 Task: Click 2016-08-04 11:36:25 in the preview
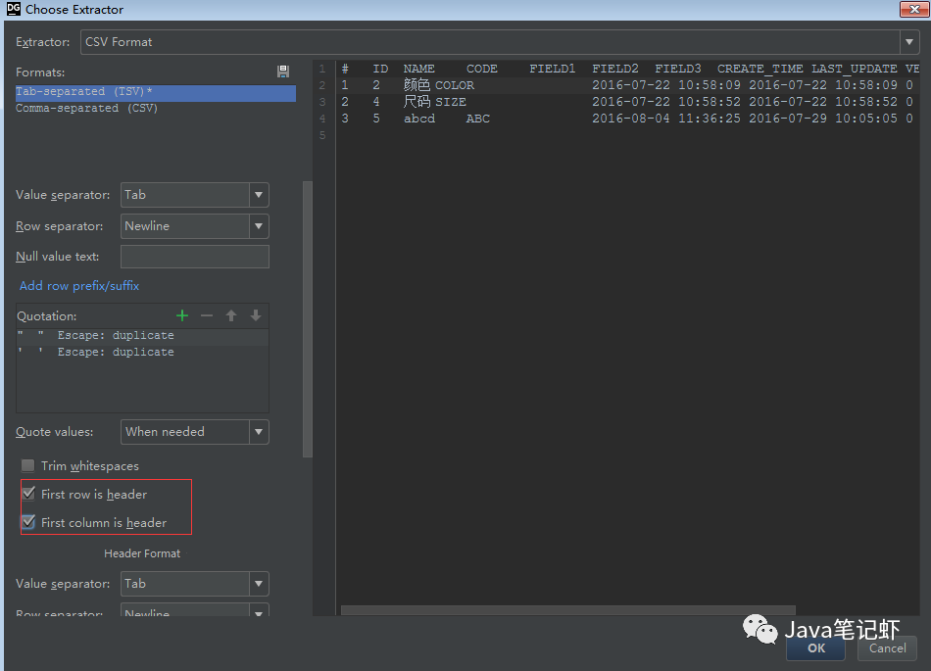tap(666, 119)
